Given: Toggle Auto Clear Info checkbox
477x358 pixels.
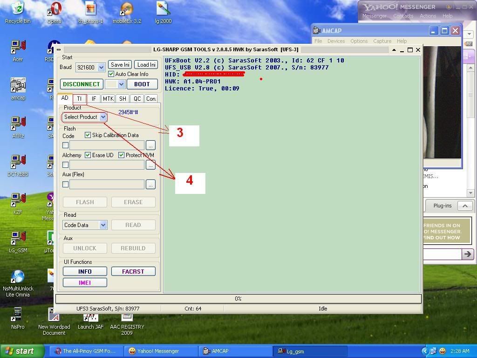Looking at the screenshot, I should click(111, 74).
